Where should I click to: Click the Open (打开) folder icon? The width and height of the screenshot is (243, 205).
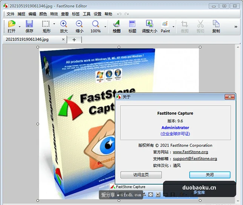tap(12, 24)
